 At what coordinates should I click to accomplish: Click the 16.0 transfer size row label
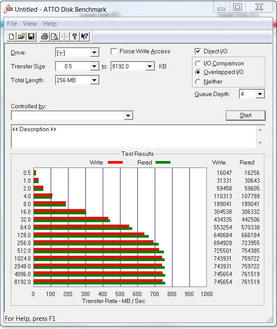click(26, 212)
